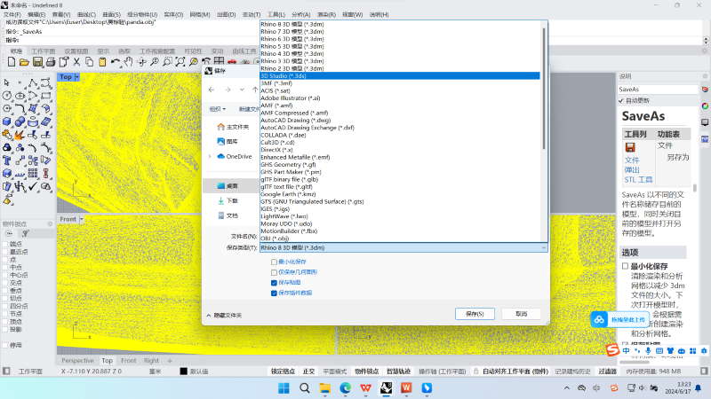The image size is (711, 399).
Task: Switch to the 工作平面 toolbar tab
Action: click(x=44, y=51)
